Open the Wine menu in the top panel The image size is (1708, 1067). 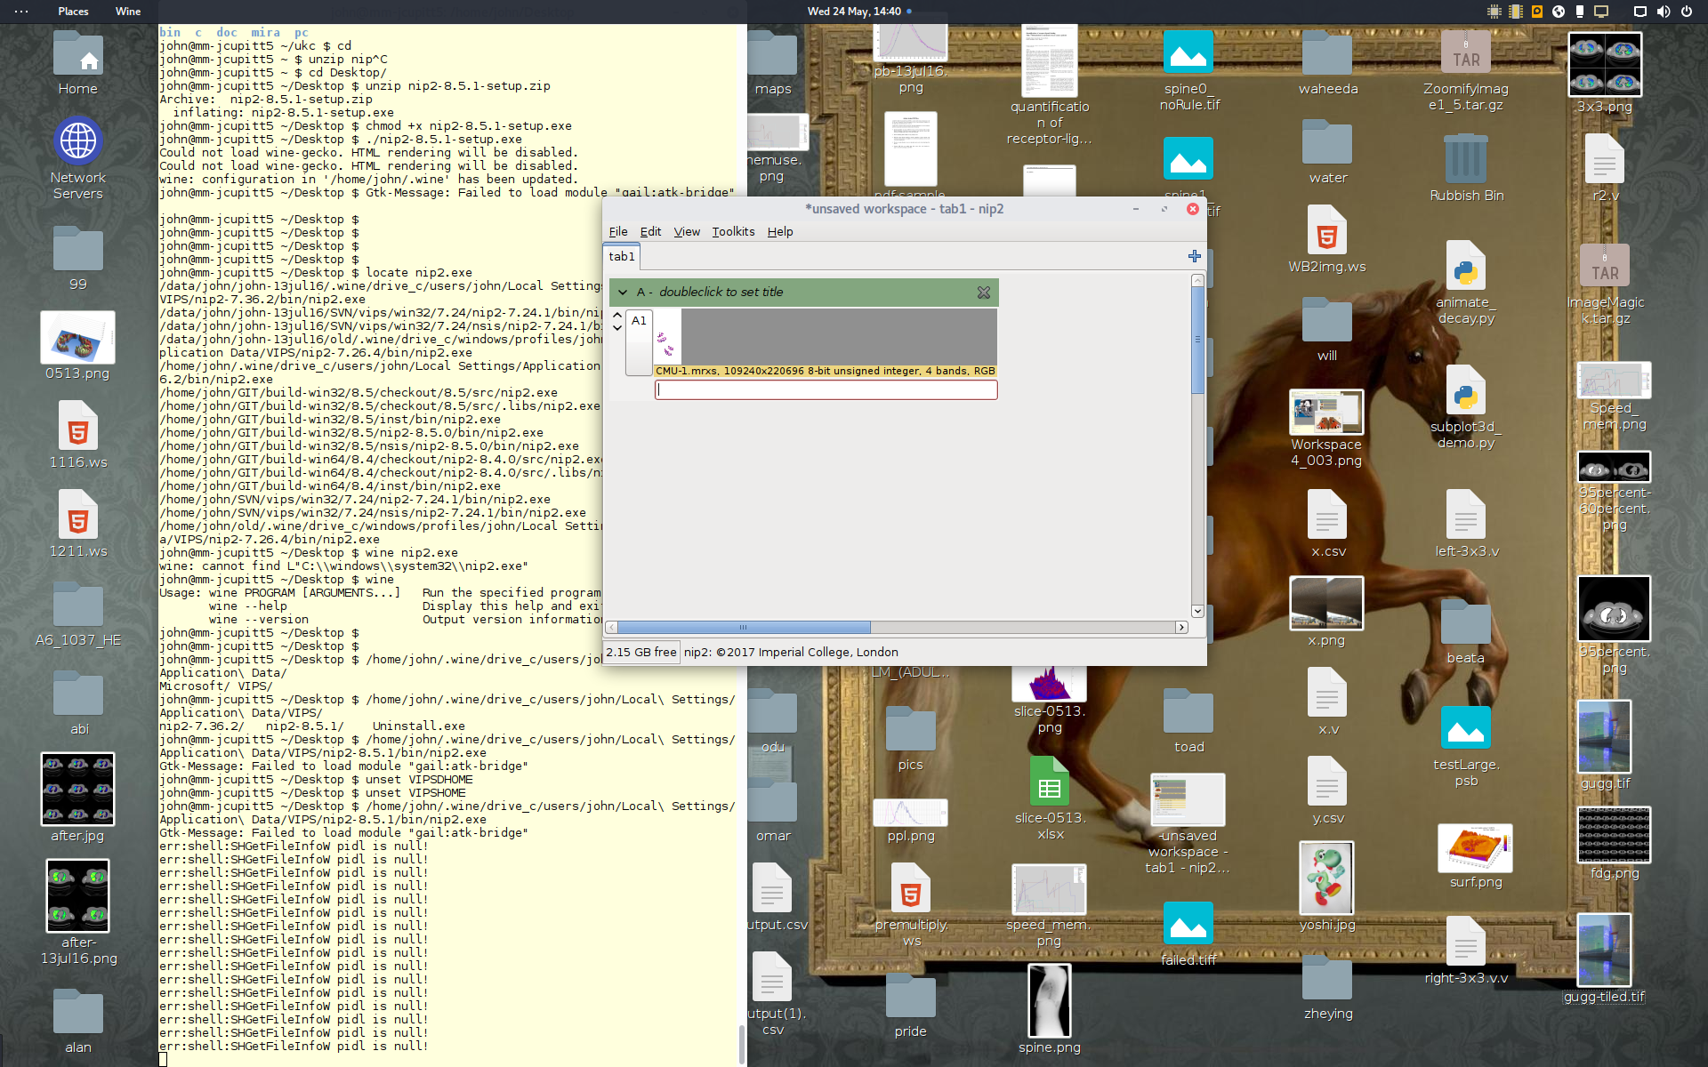tap(128, 12)
